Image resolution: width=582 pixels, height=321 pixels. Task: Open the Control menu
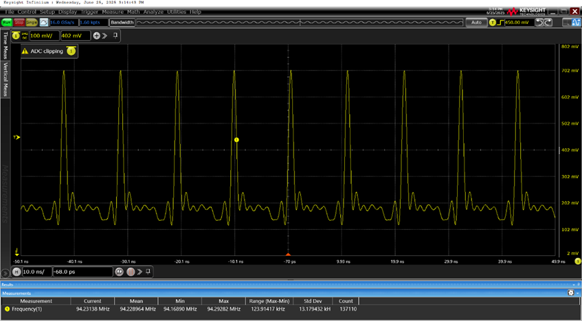(x=27, y=12)
